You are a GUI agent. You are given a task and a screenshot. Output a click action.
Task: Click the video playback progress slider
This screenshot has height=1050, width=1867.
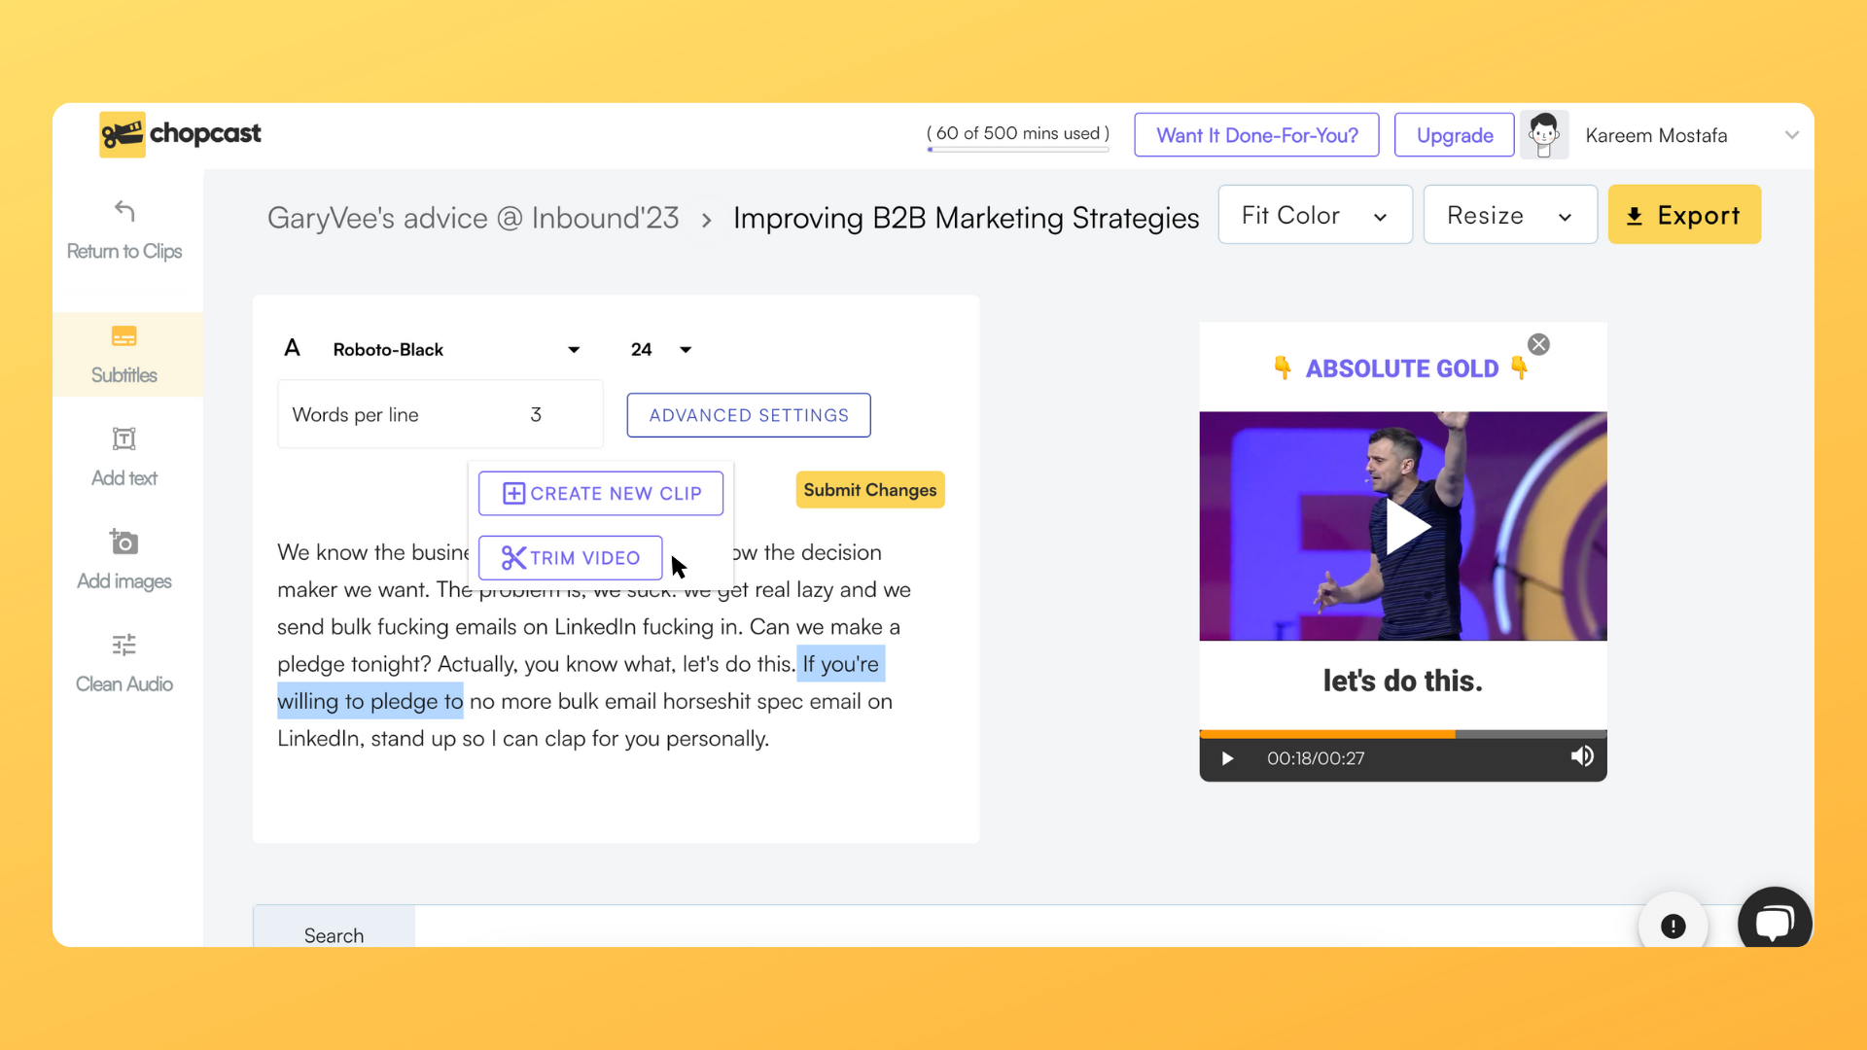1403,732
